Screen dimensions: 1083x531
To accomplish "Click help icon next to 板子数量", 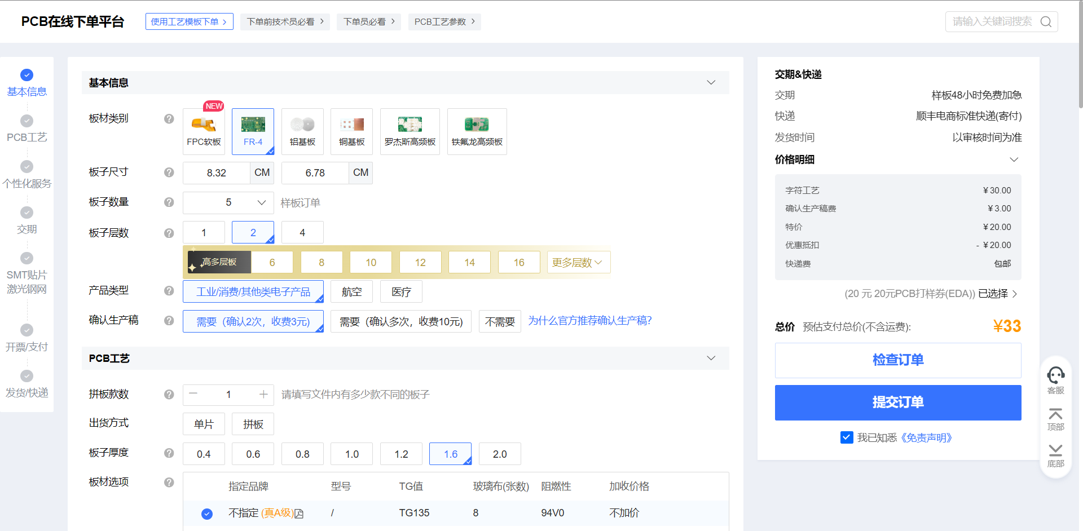I will [x=169, y=202].
